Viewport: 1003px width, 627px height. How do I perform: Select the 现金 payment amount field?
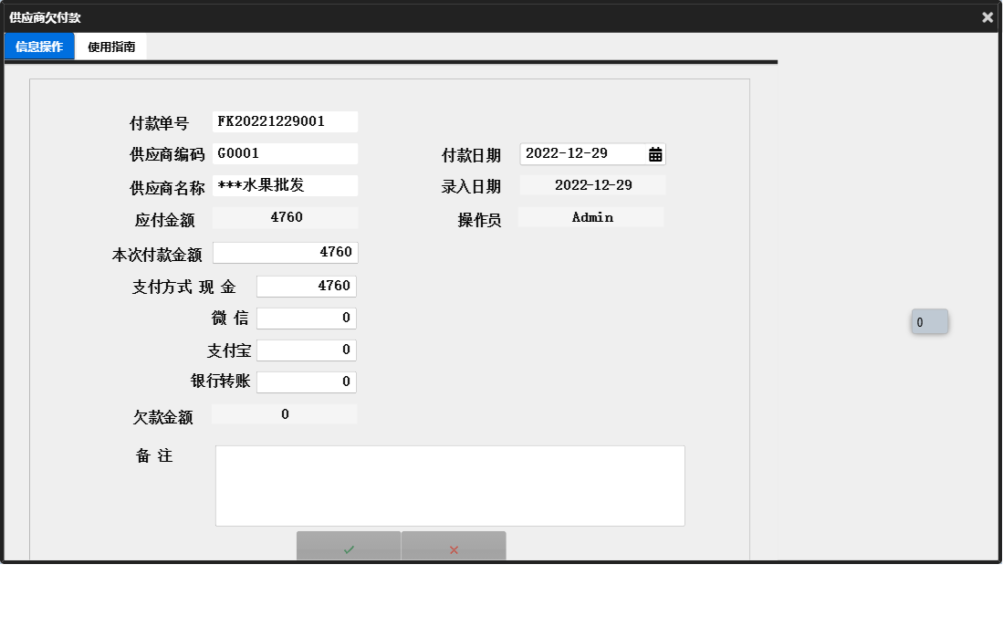tap(306, 286)
